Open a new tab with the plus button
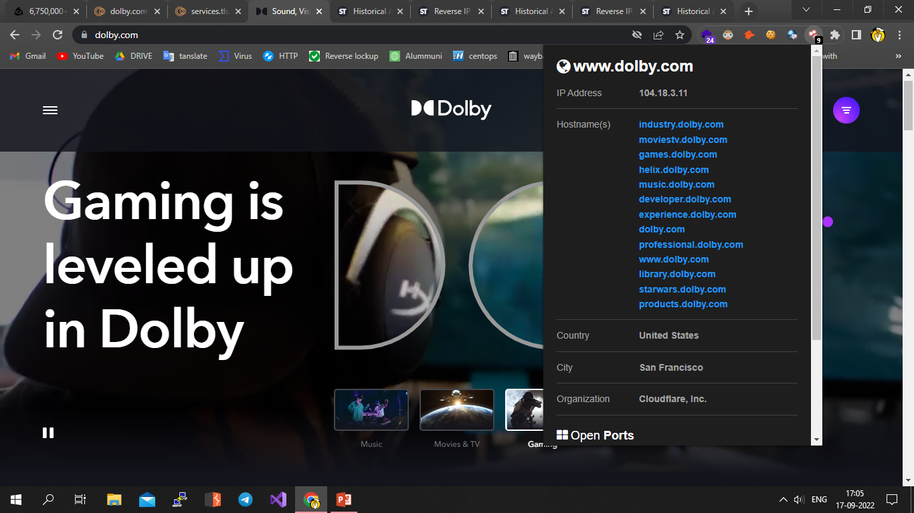Screen dimensions: 914x513 749,11
